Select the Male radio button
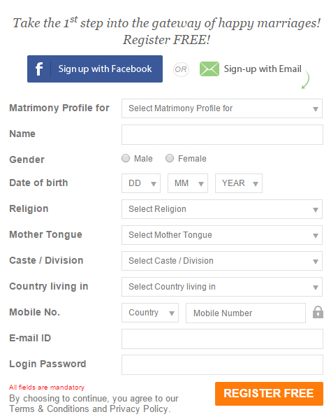 (x=126, y=158)
